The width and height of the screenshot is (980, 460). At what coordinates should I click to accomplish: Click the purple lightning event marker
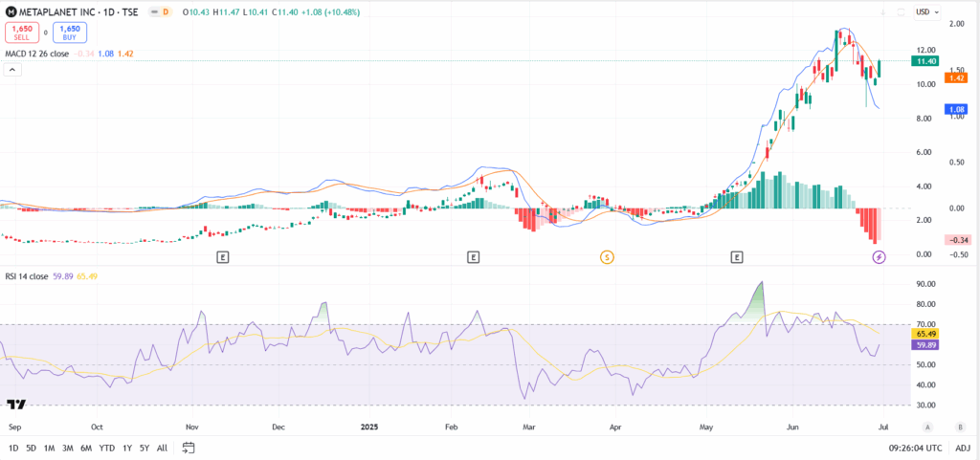[880, 257]
